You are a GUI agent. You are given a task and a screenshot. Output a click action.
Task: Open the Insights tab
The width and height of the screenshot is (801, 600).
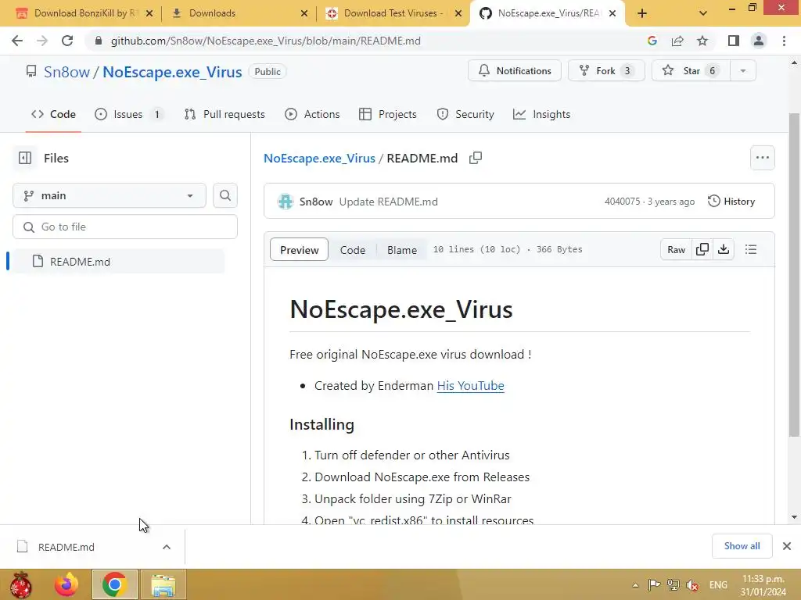click(541, 114)
